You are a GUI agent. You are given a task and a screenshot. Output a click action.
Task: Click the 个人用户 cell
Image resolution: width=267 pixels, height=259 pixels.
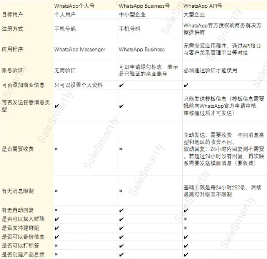65,15
